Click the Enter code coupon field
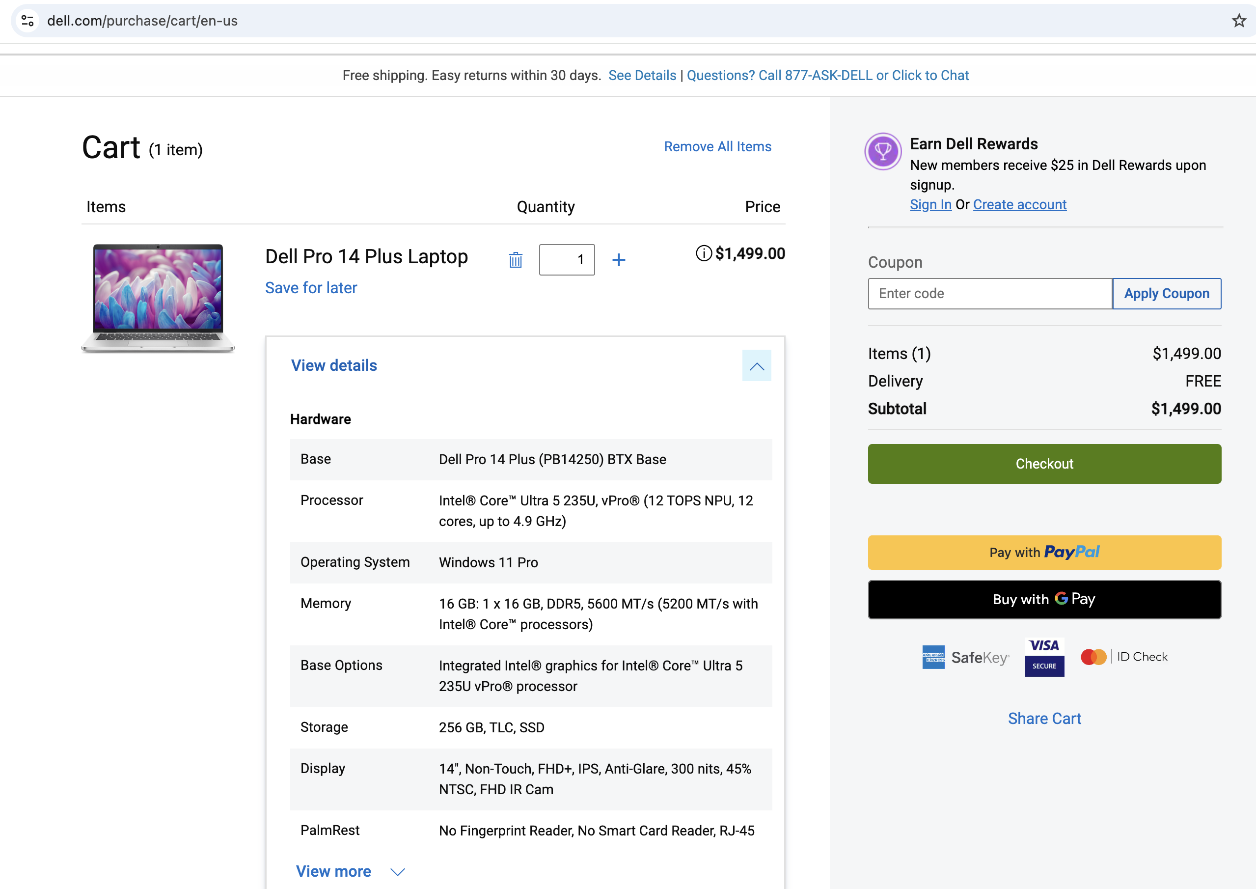 (989, 294)
